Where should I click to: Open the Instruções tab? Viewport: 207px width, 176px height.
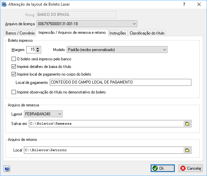pos(118,33)
